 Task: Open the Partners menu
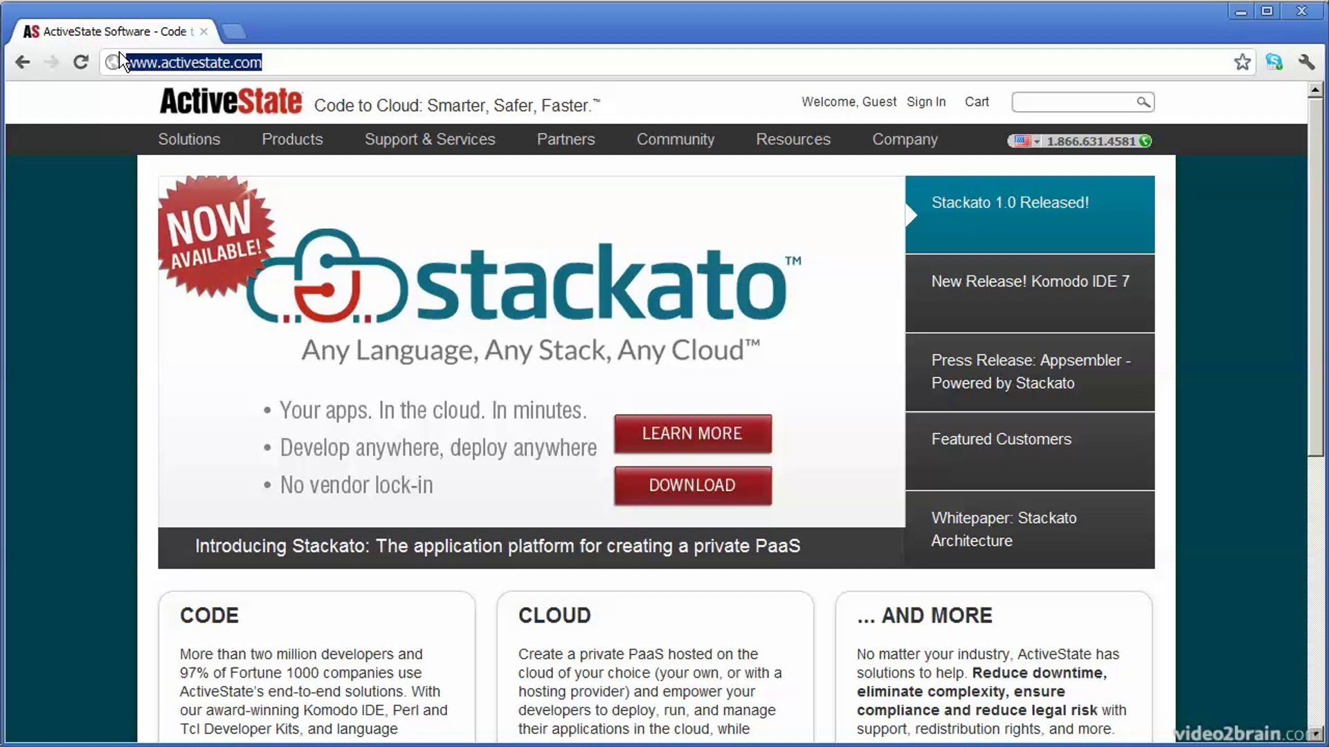click(x=566, y=139)
